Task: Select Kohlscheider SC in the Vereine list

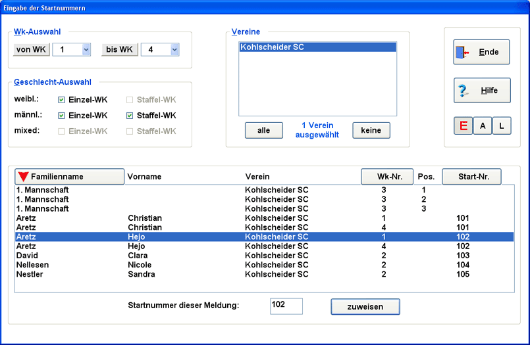Action: click(x=317, y=47)
